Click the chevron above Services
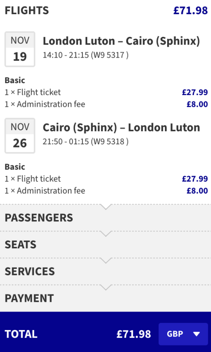This screenshot has height=352, width=211. pyautogui.click(x=106, y=260)
